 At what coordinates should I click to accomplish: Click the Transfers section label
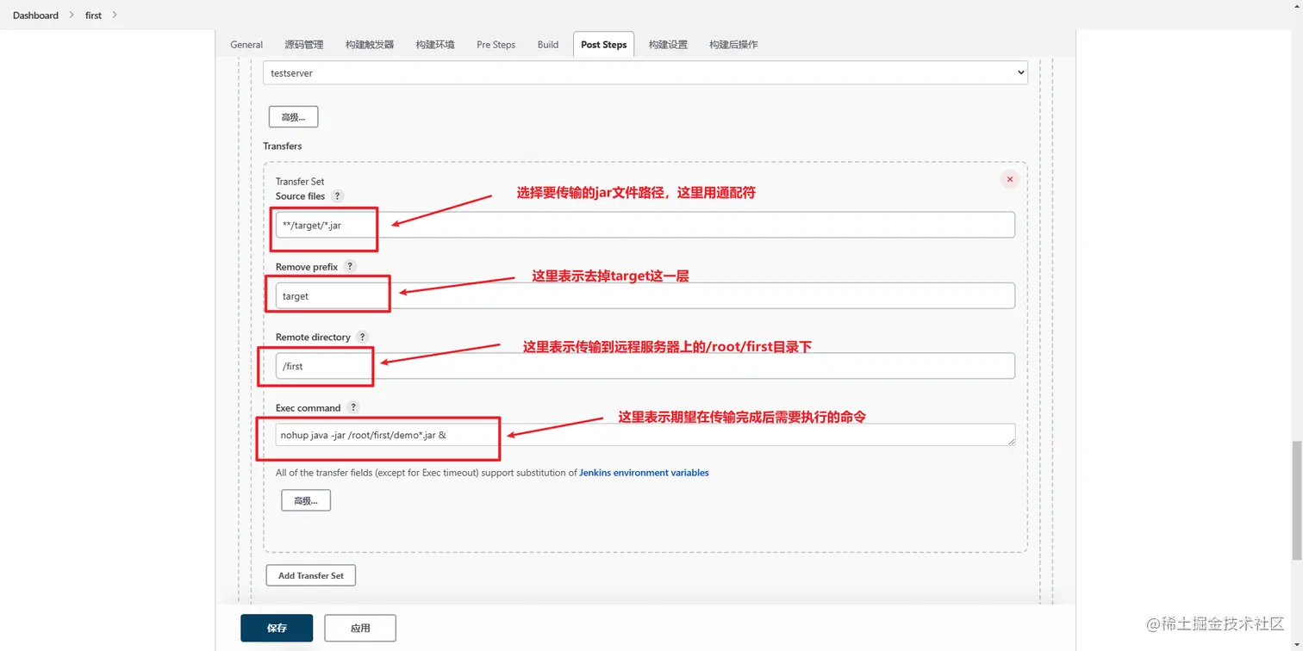coord(283,146)
